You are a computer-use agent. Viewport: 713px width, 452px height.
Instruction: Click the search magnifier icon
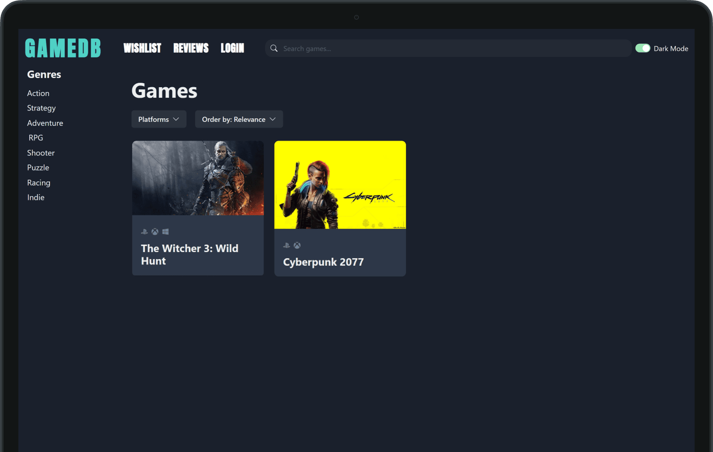pos(274,48)
